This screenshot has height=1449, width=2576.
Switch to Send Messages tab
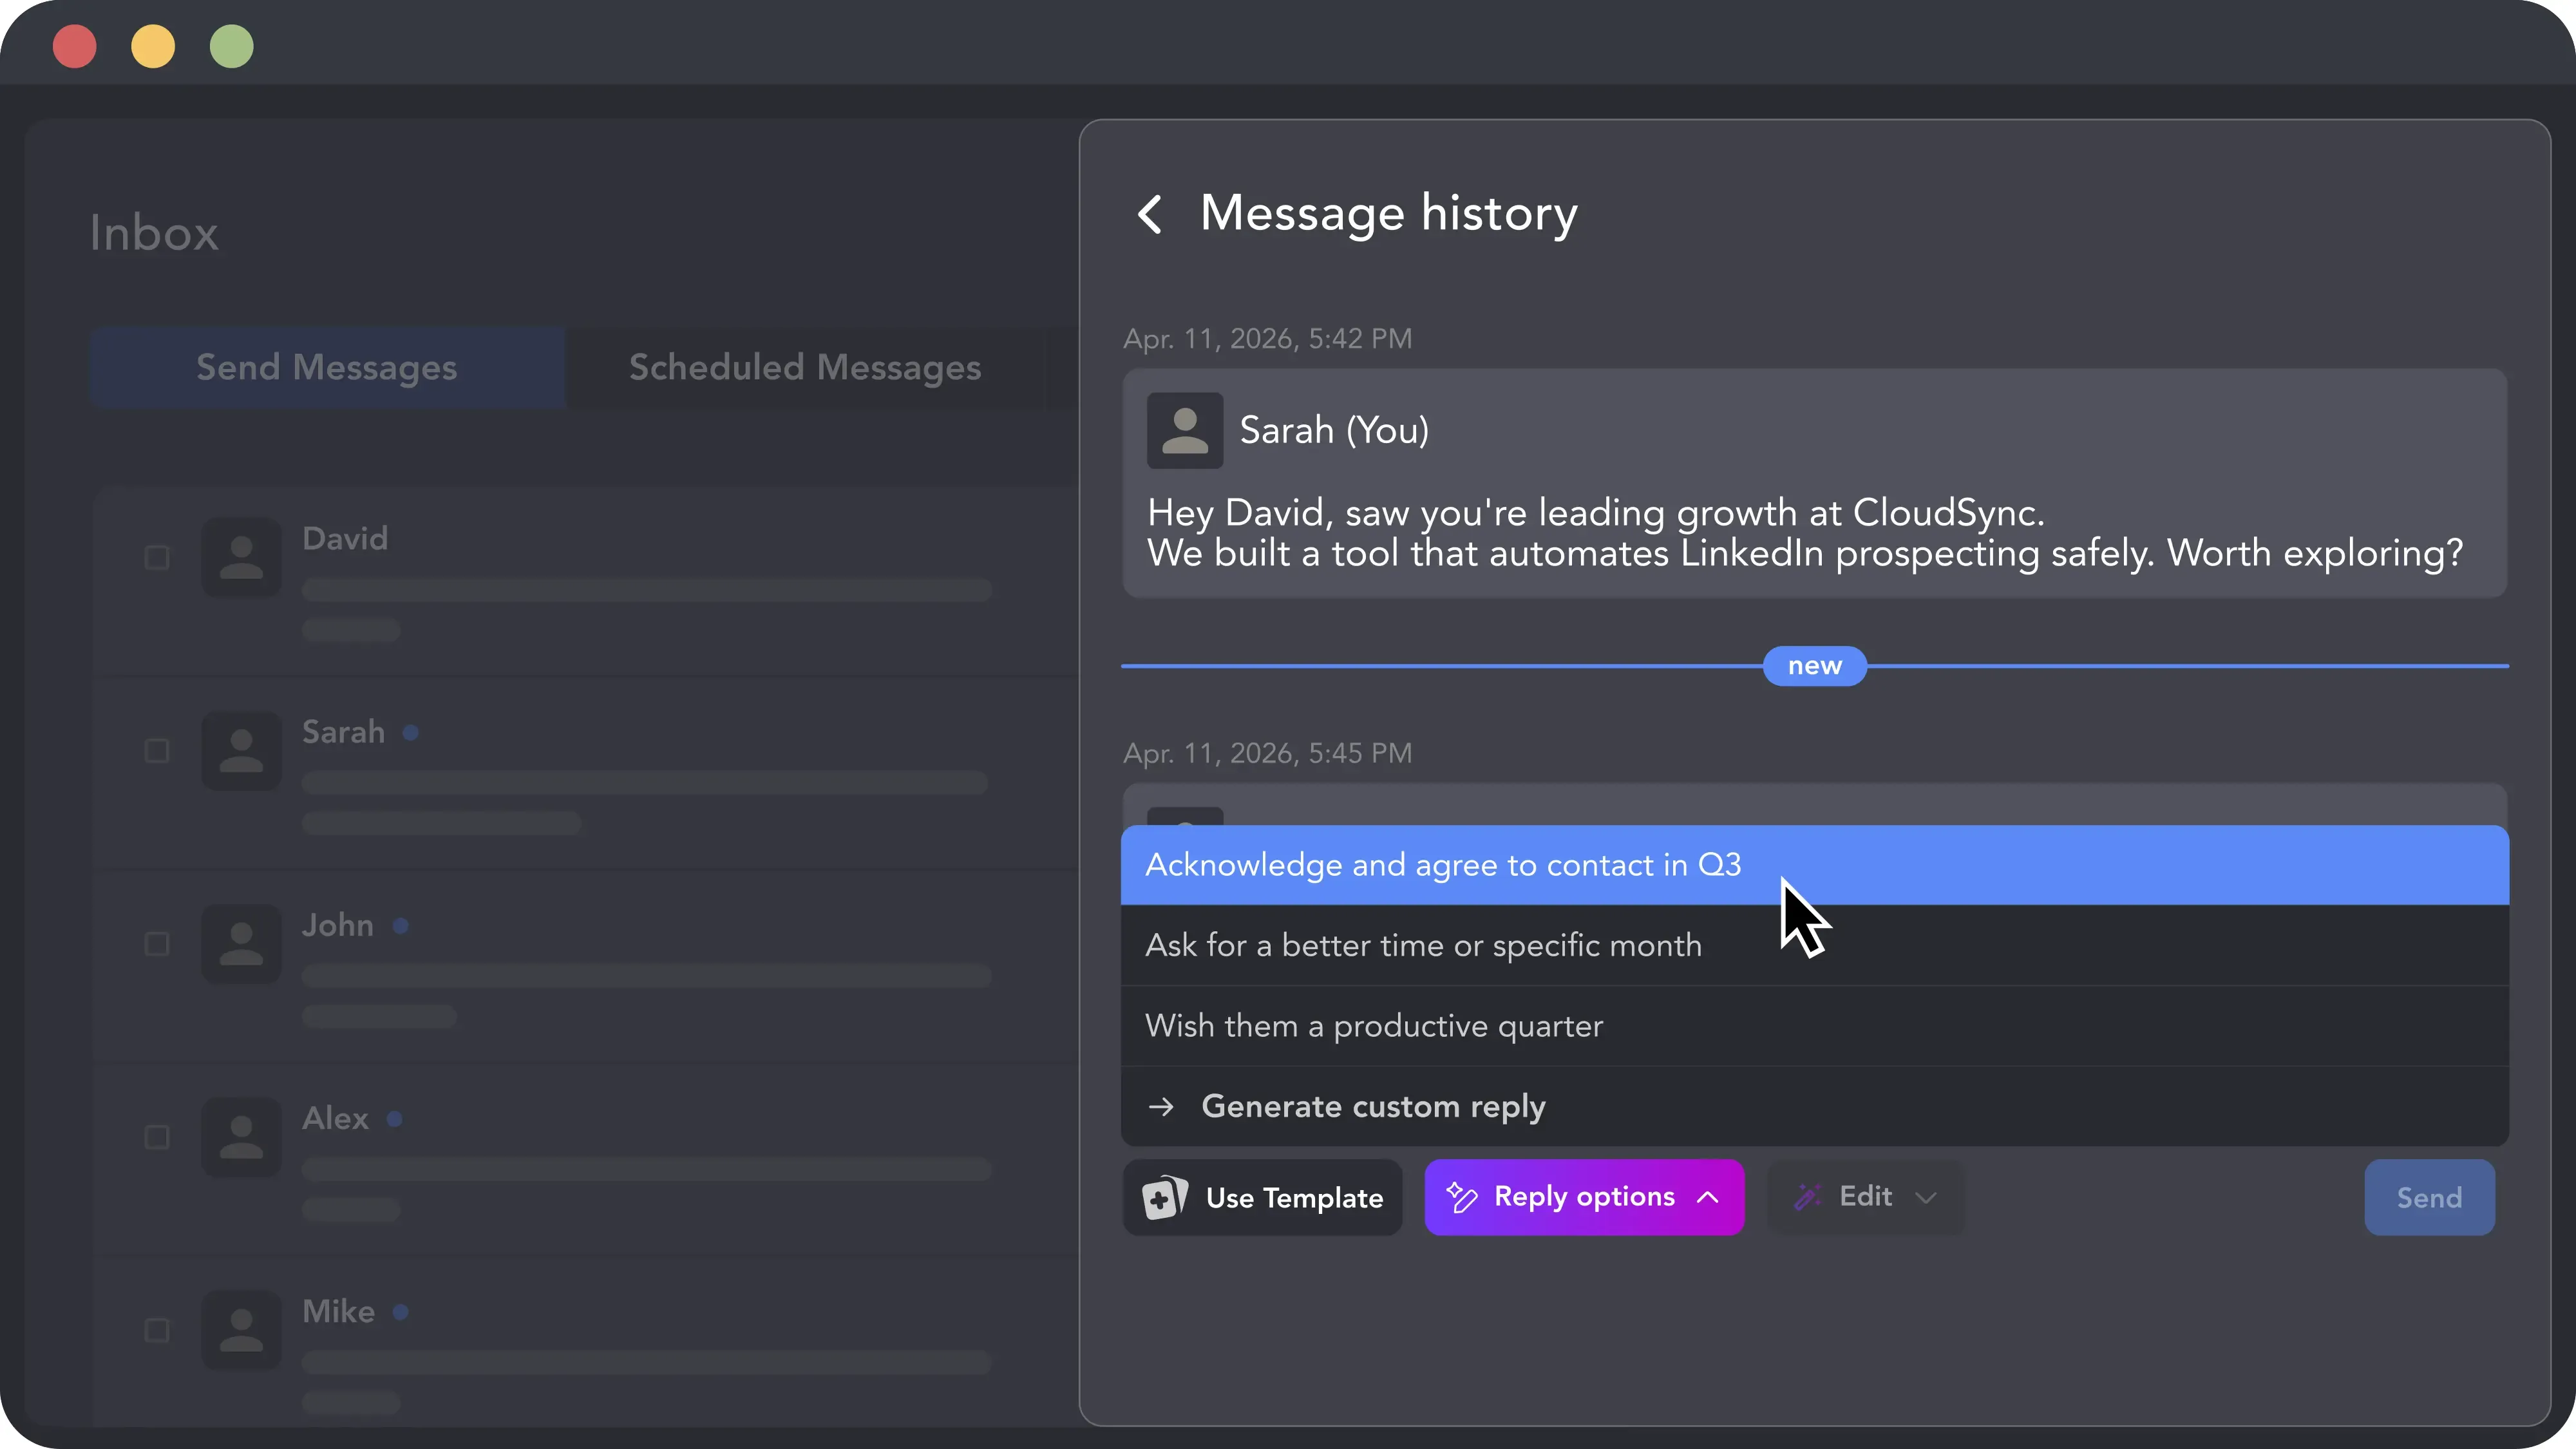[327, 367]
